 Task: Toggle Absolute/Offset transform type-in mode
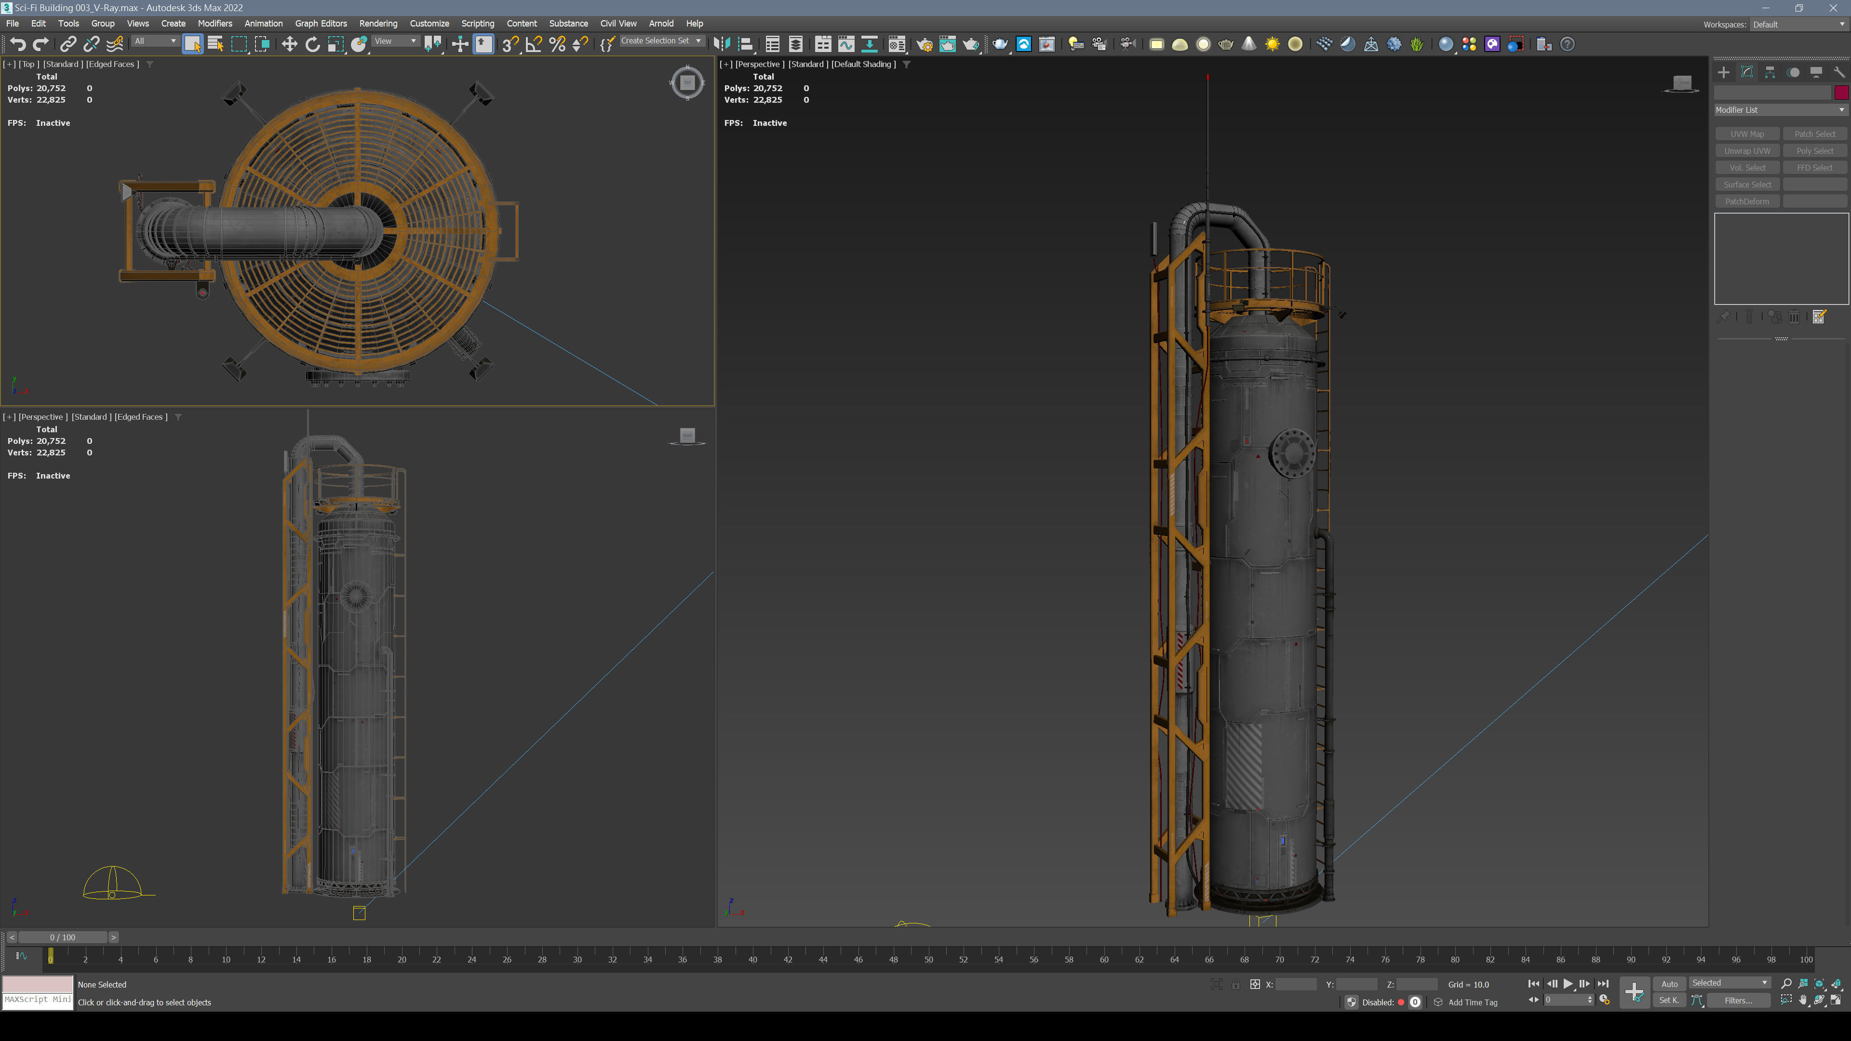[1255, 984]
